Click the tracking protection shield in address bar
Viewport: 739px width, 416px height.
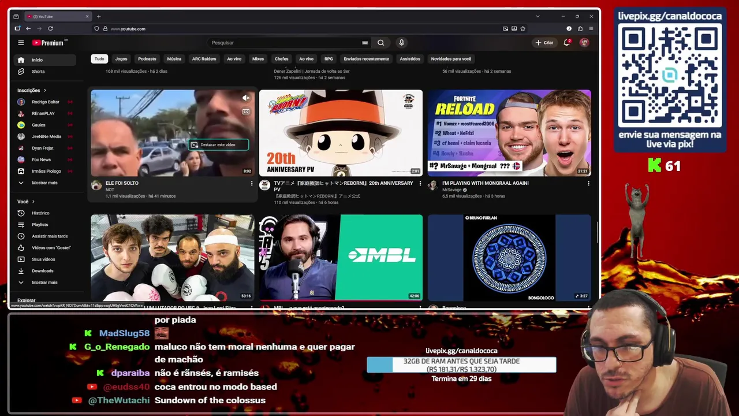[x=97, y=28]
